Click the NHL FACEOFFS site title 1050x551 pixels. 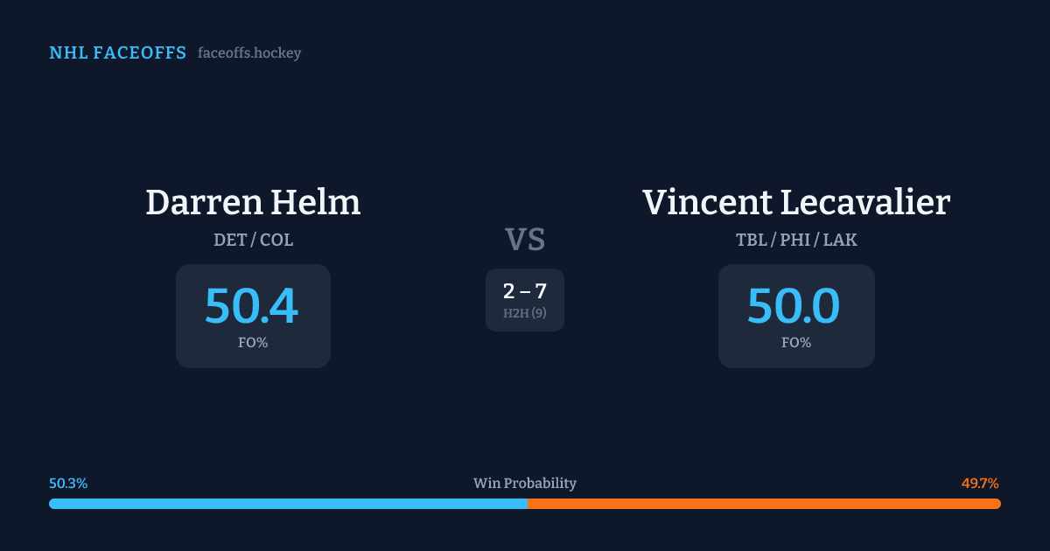click(117, 53)
